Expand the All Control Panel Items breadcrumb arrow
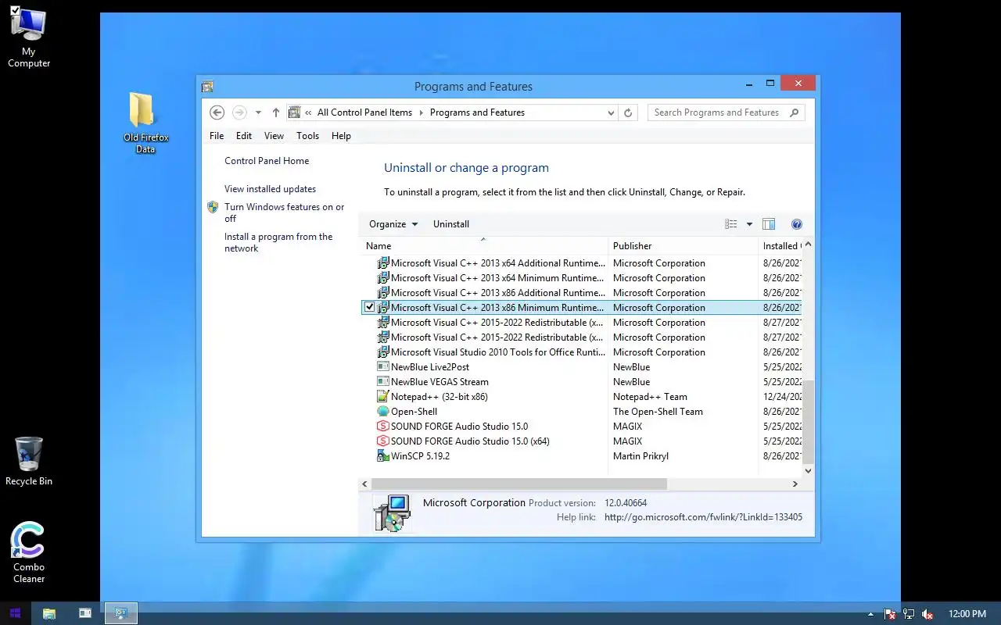 click(x=422, y=112)
